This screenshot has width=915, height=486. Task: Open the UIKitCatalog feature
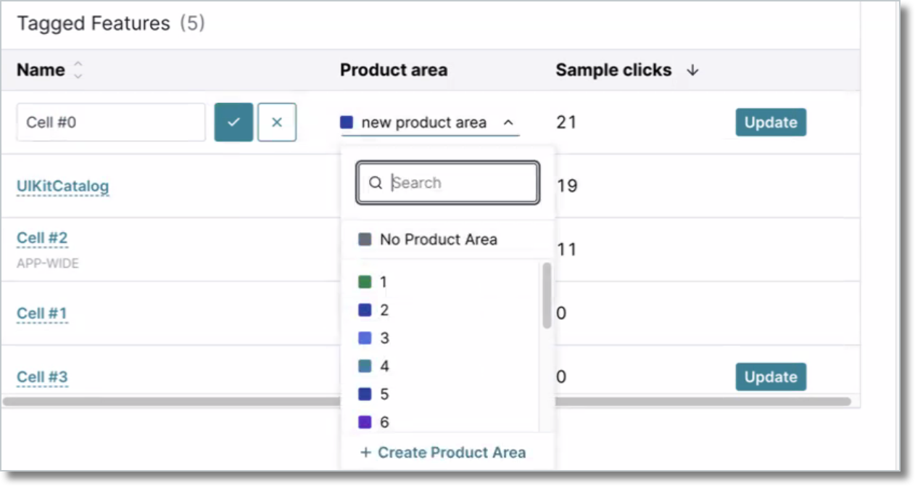(62, 186)
